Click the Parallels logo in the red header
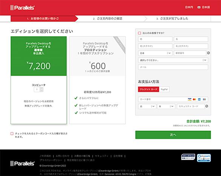 pyautogui.click(x=22, y=8)
